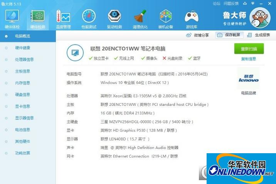The image size is (276, 184).
Task: Click the 电脑型号 row value text
Action: coord(154,74)
